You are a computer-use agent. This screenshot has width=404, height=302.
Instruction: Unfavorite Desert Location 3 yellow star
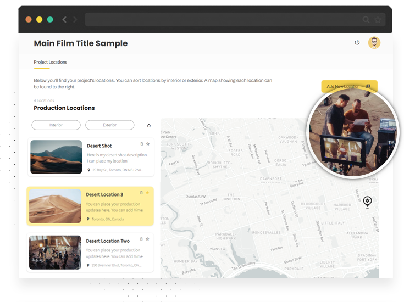(x=147, y=193)
